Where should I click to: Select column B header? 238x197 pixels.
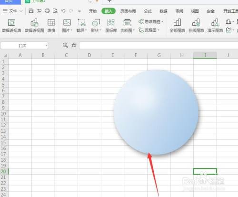[43, 55]
